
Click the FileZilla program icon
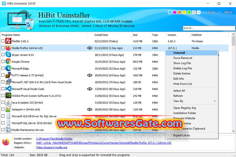(8, 41)
